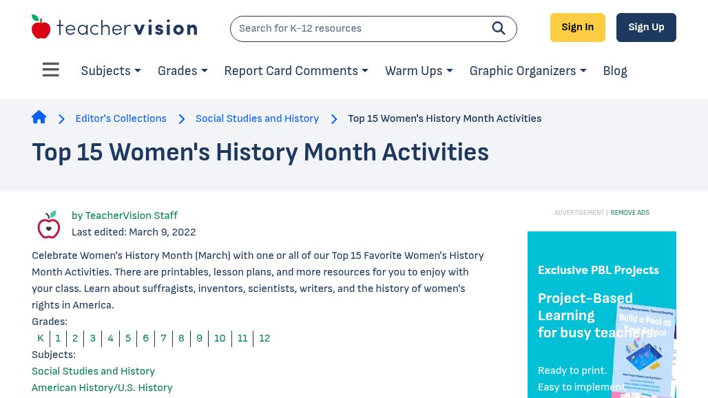Select grade K link

[x=40, y=338]
